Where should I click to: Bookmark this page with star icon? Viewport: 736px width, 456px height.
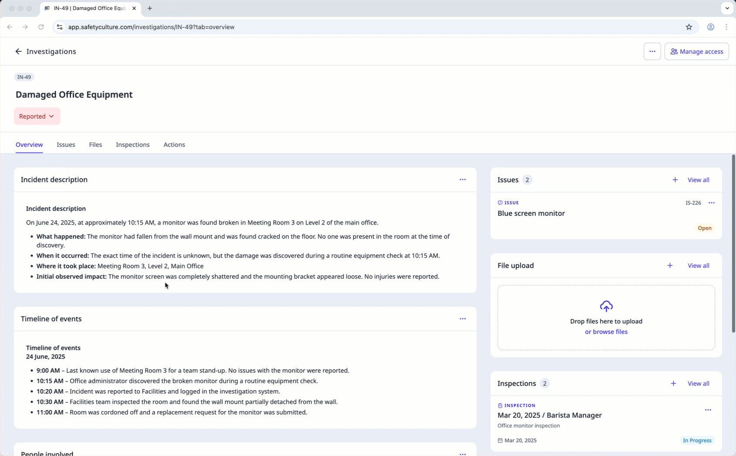click(689, 27)
